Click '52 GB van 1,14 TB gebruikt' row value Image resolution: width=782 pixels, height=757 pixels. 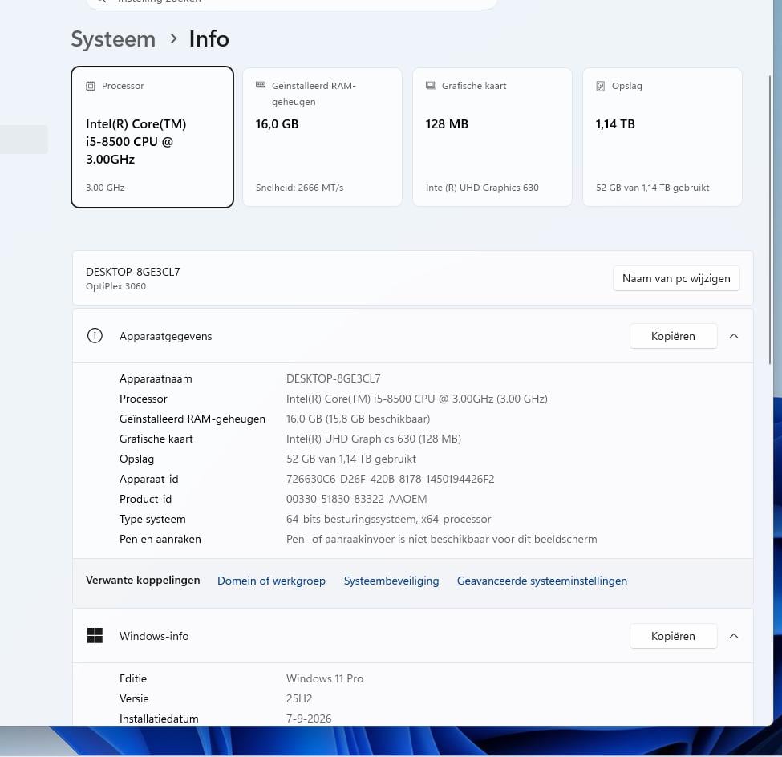[351, 459]
